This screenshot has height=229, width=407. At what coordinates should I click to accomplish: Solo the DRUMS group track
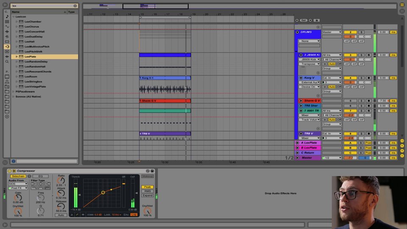pos(361,32)
